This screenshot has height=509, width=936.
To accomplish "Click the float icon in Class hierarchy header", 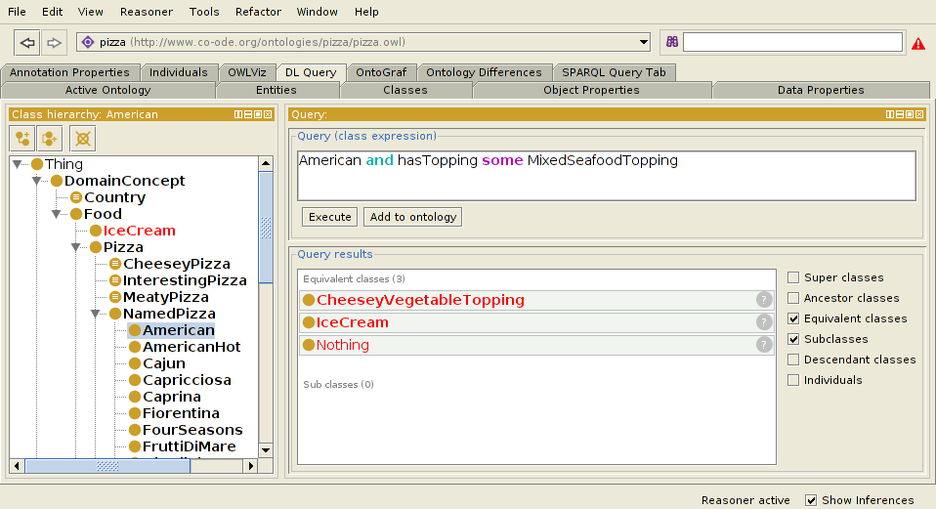I will tap(258, 114).
